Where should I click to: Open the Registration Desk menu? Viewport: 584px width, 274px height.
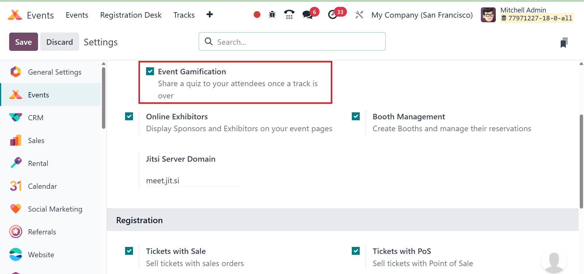click(131, 15)
